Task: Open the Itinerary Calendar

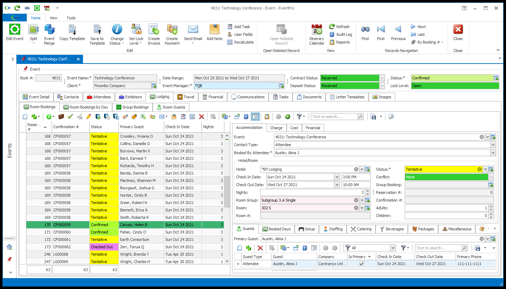Action: coord(316,35)
